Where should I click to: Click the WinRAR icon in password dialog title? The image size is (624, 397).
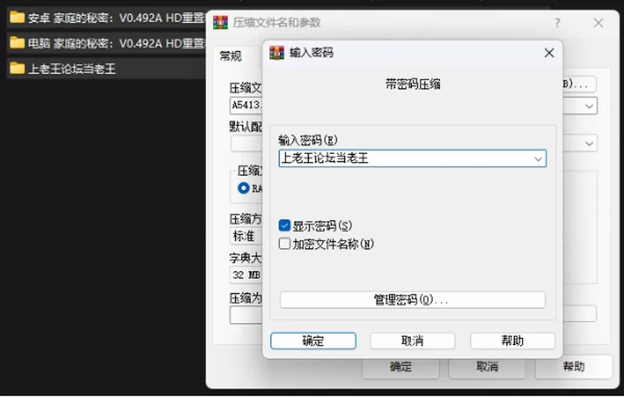coord(277,53)
